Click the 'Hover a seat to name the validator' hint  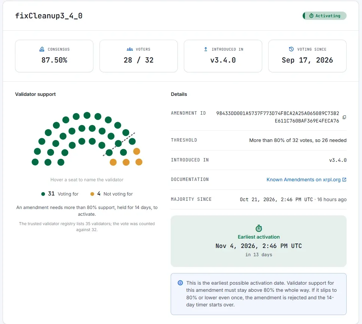pyautogui.click(x=87, y=180)
